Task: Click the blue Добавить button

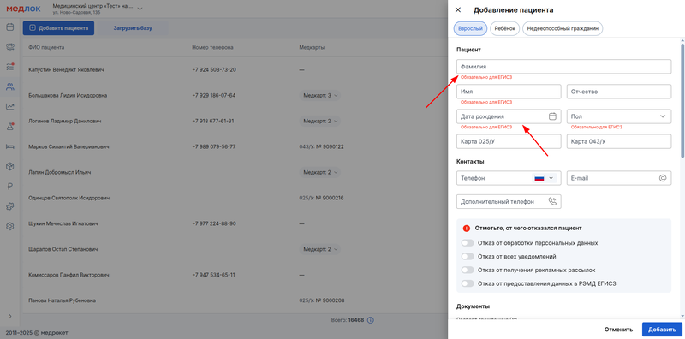Action: coord(662,330)
